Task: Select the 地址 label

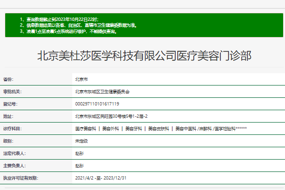Action: [x=8, y=116]
